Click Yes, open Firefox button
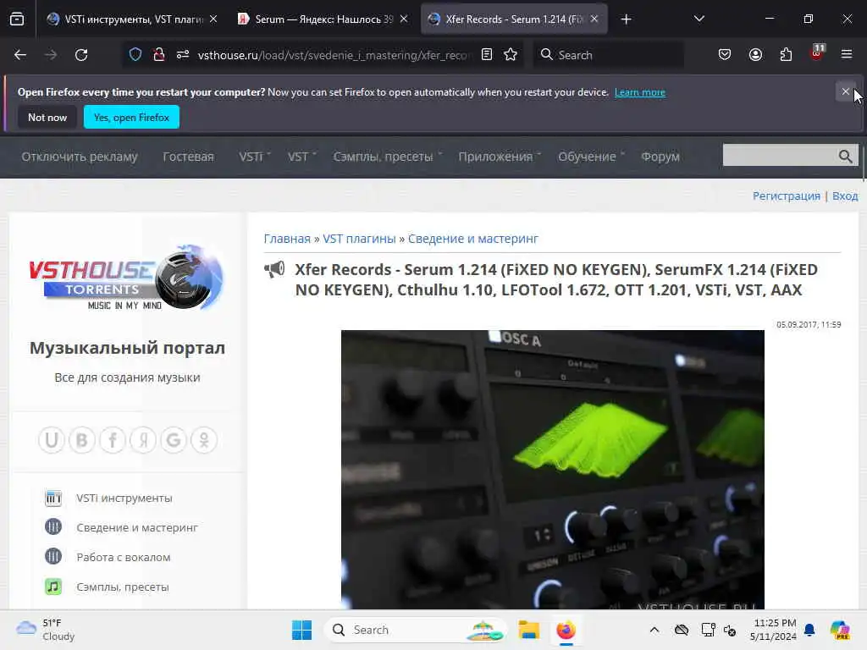This screenshot has height=650, width=867. click(x=131, y=117)
